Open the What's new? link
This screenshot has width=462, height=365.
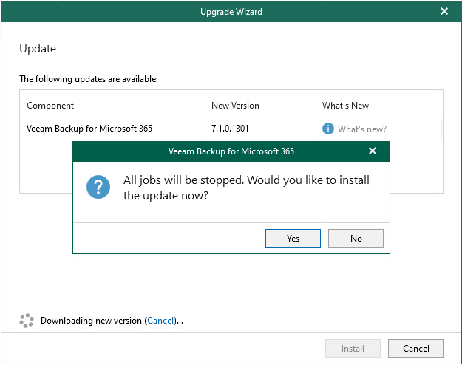pyautogui.click(x=361, y=129)
